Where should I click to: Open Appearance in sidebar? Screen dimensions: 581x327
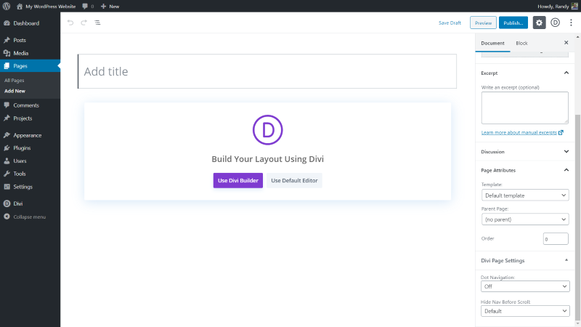[x=30, y=135]
